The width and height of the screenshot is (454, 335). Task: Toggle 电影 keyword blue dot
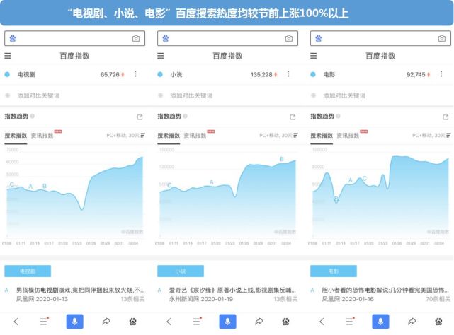point(313,75)
